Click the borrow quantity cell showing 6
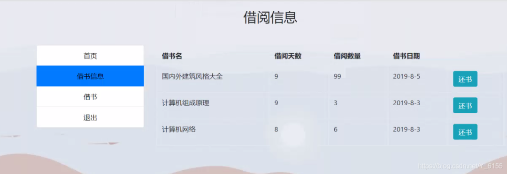 [x=336, y=130]
